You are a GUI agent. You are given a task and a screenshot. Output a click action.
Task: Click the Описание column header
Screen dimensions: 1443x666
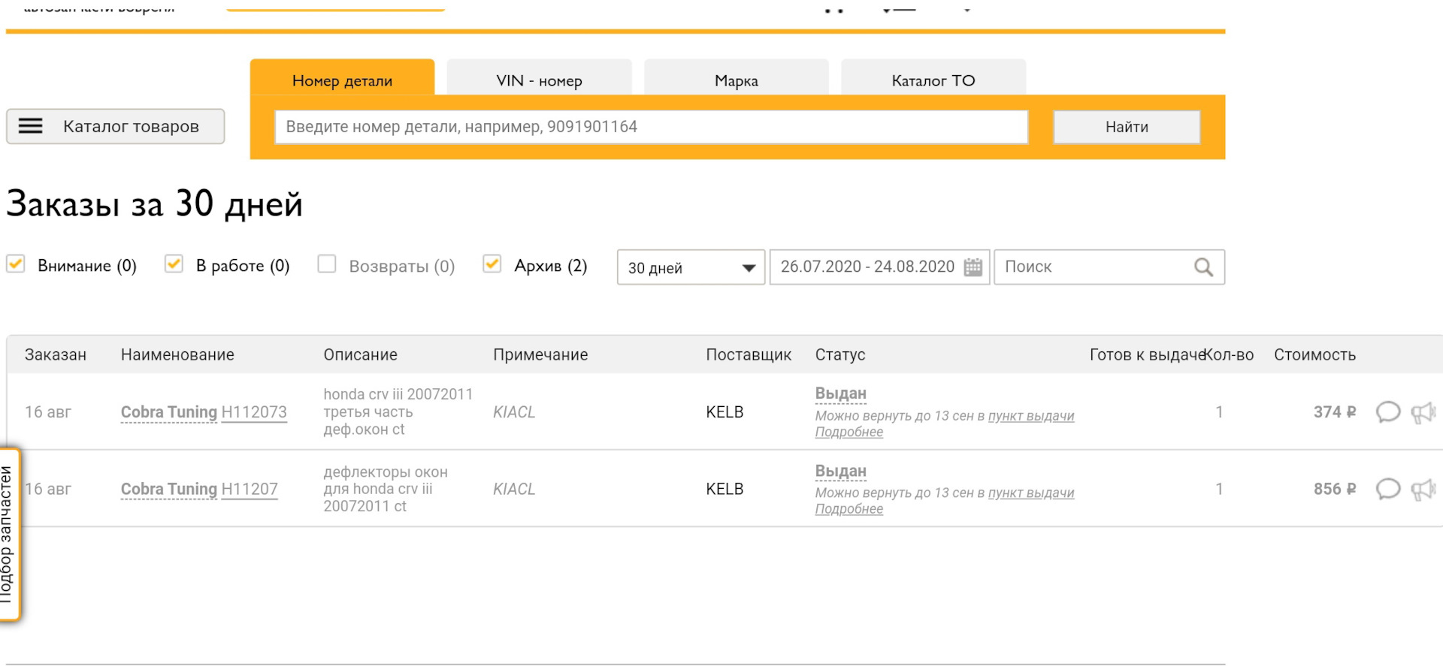(361, 354)
